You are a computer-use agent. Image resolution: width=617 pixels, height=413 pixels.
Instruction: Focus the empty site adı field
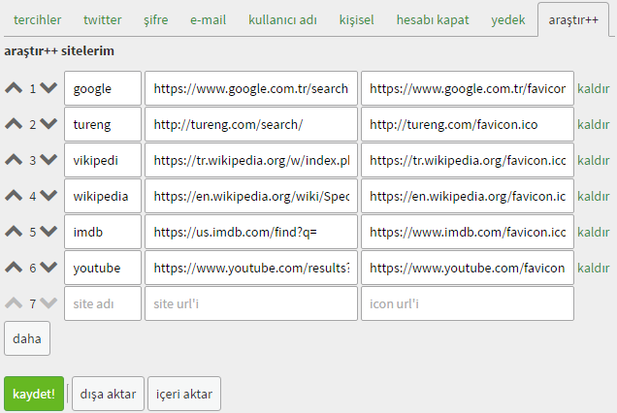[103, 303]
